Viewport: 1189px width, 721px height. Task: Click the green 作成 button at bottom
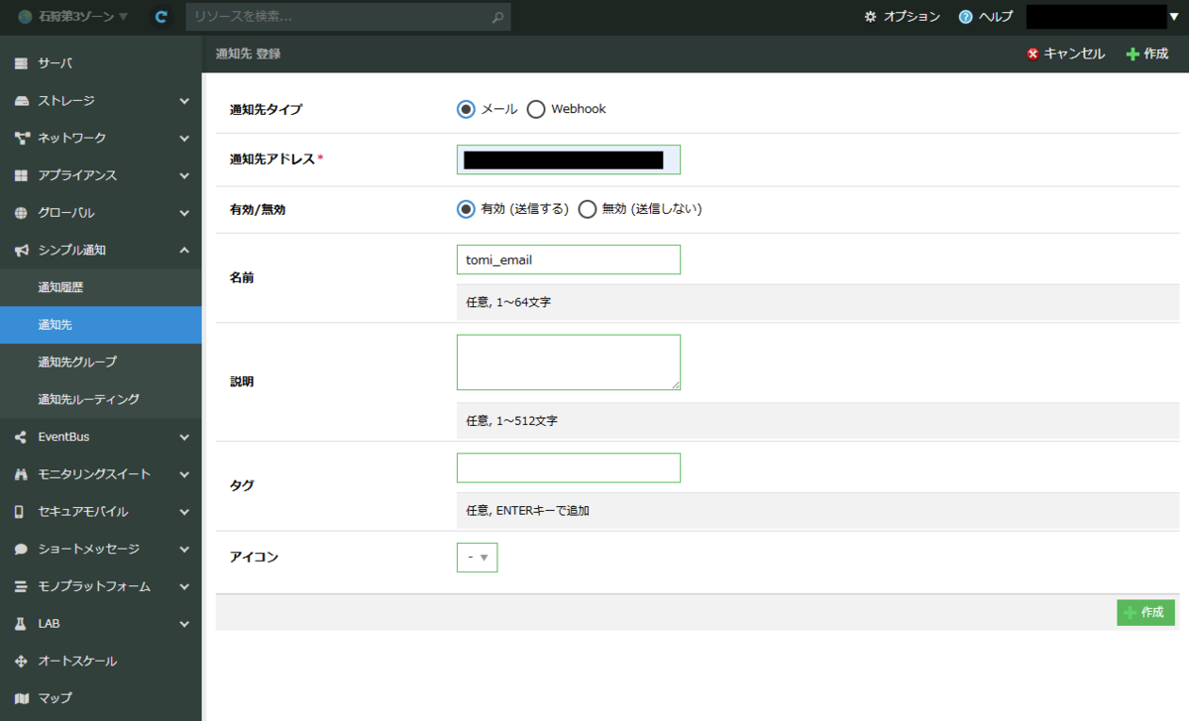coord(1145,612)
